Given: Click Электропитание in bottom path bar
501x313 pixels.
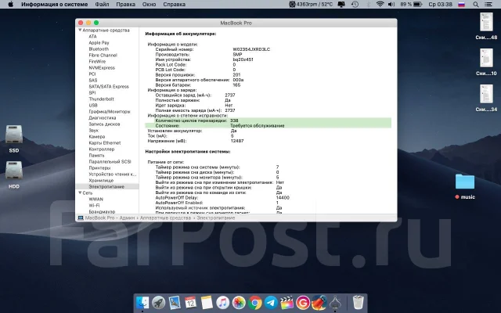Looking at the screenshot, I should [x=216, y=218].
